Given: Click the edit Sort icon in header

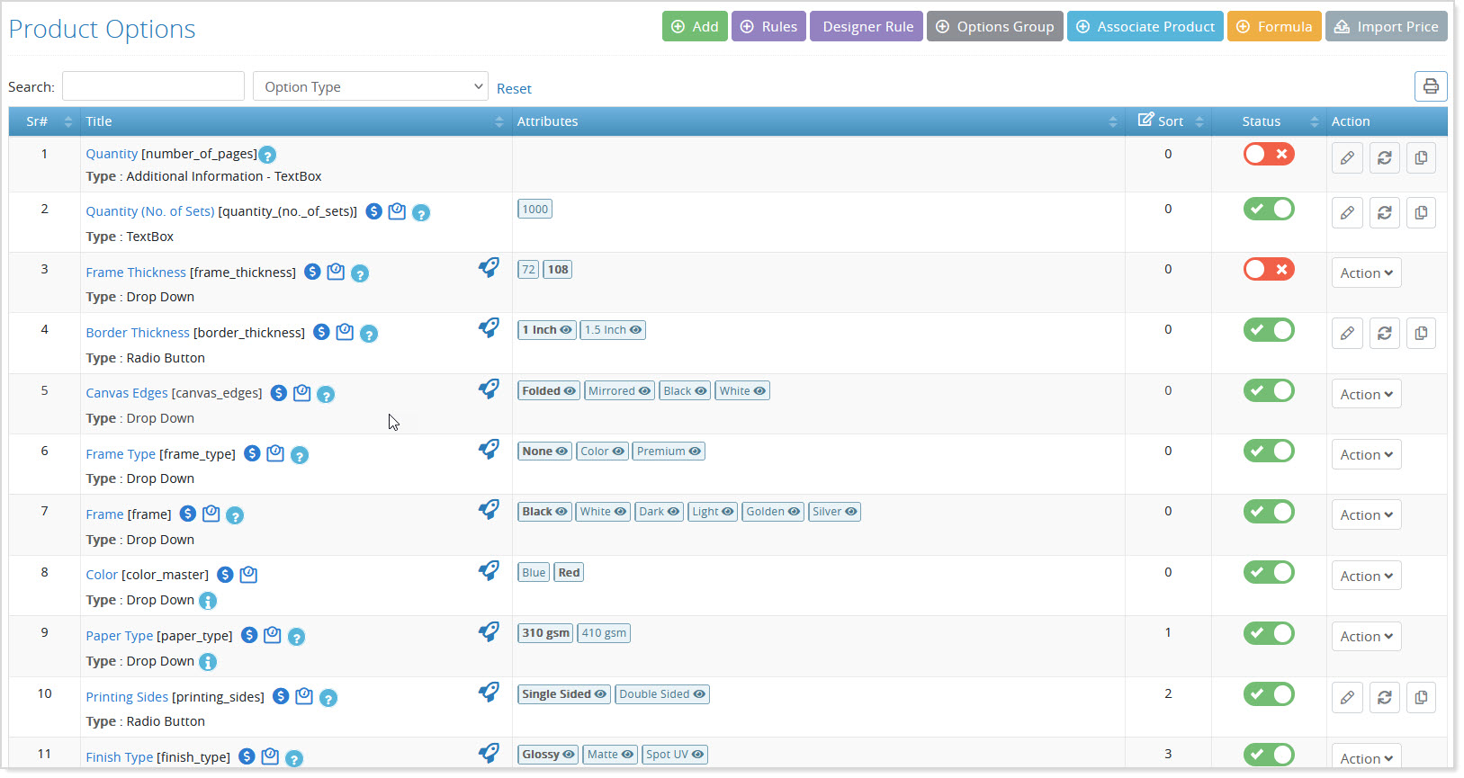Looking at the screenshot, I should 1145,121.
